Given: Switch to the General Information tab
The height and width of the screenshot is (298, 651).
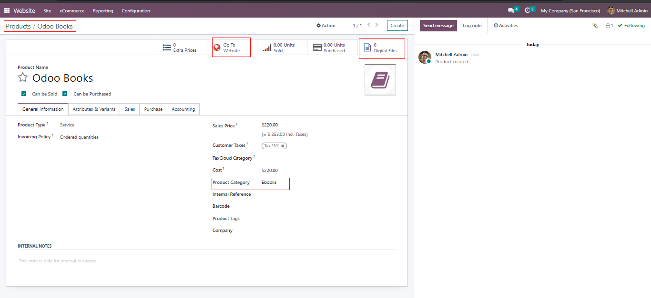Looking at the screenshot, I should (43, 109).
